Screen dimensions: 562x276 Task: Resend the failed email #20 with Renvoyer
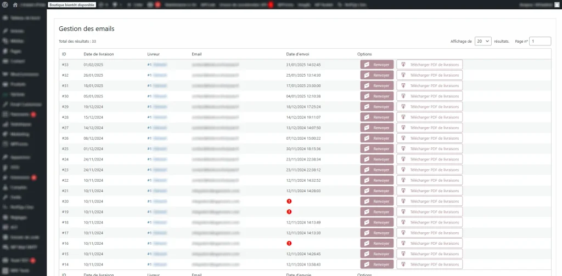pos(376,202)
